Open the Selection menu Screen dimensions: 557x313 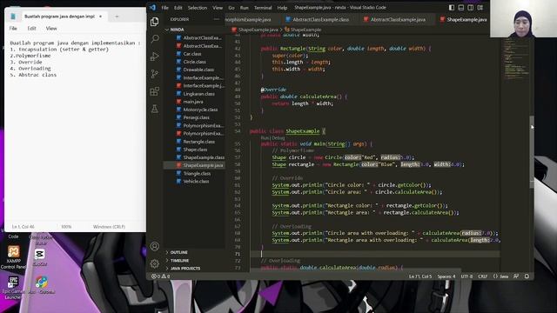click(198, 8)
